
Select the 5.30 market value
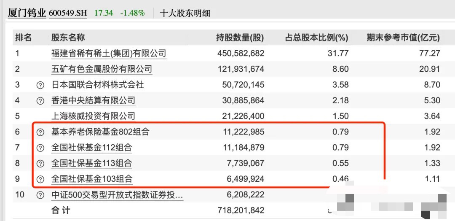click(432, 100)
